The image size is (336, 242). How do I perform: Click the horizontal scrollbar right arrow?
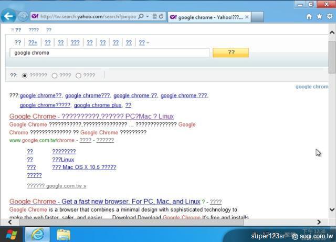tap(319, 222)
